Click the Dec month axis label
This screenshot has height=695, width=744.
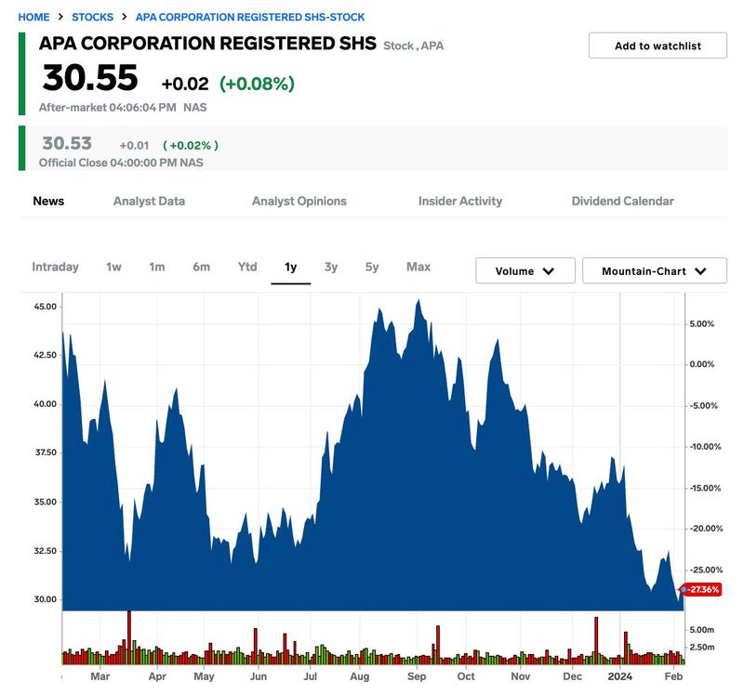point(572,676)
